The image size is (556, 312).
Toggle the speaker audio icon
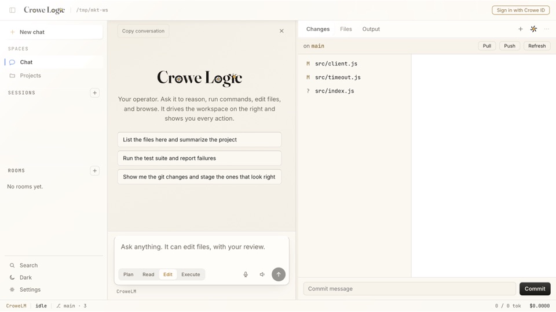click(x=262, y=274)
